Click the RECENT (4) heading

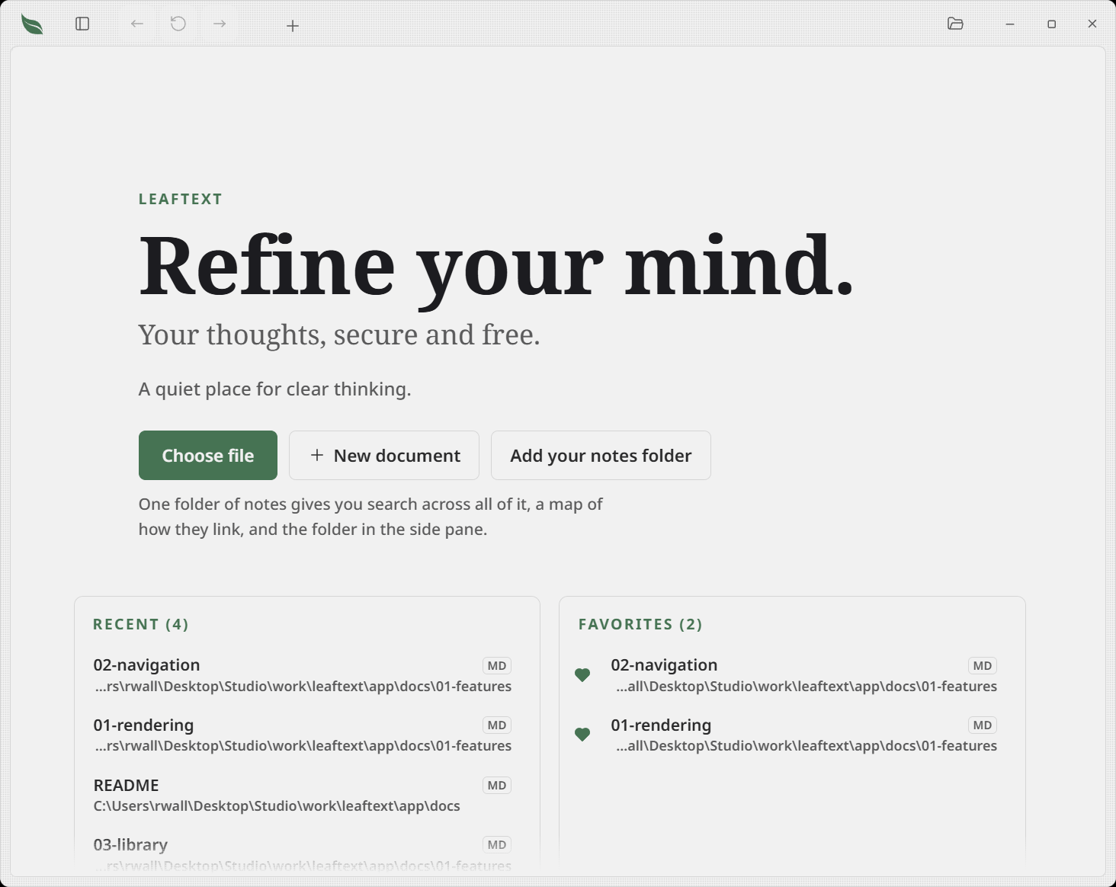(x=141, y=624)
